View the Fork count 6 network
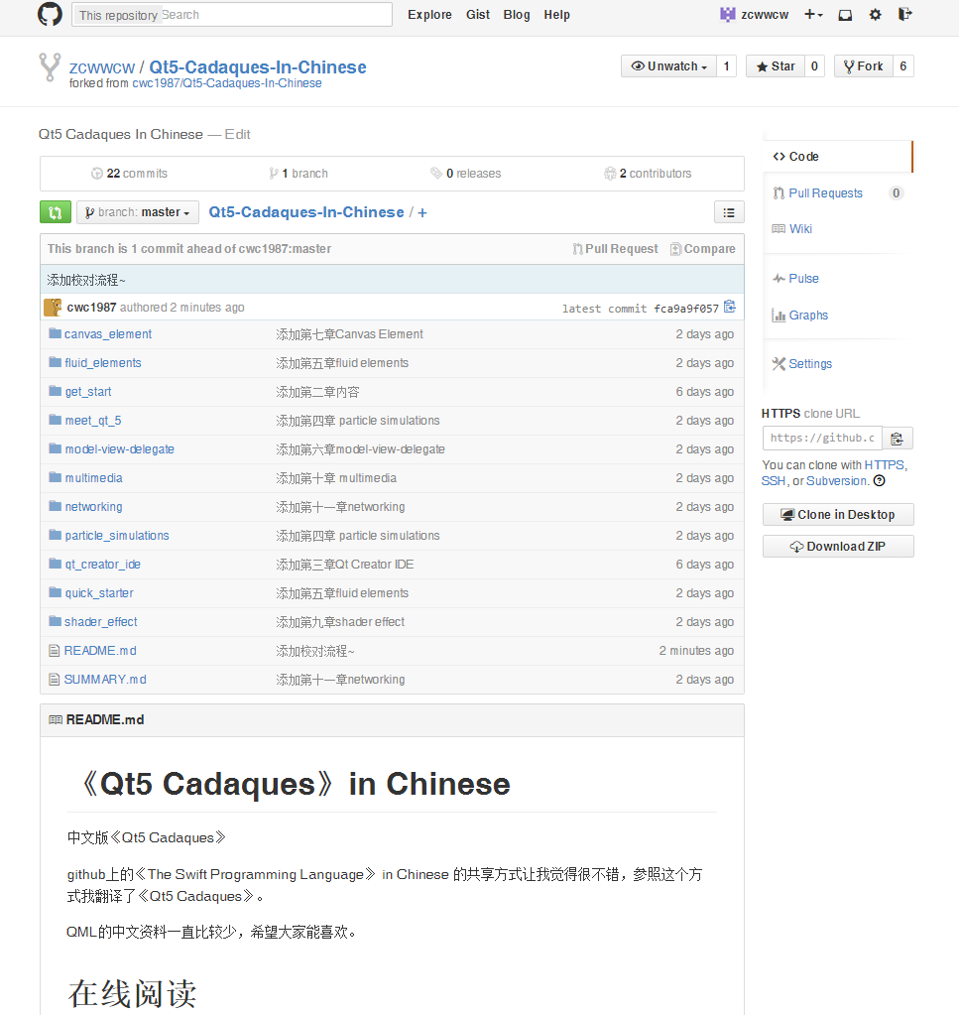The height and width of the screenshot is (1015, 959). tap(903, 66)
